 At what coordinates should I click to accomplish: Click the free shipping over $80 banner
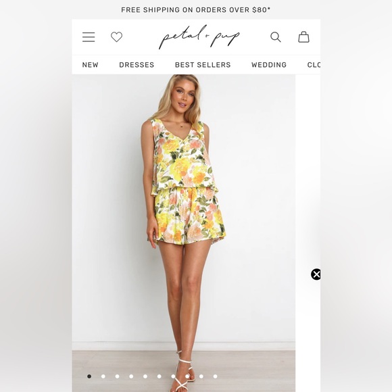tap(196, 9)
